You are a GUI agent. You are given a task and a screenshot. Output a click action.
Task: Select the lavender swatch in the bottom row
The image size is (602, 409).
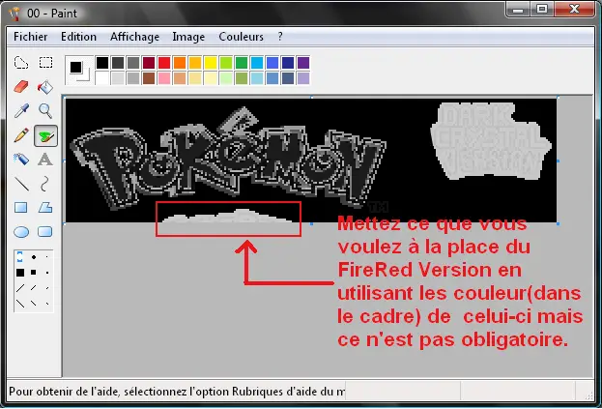(x=303, y=78)
